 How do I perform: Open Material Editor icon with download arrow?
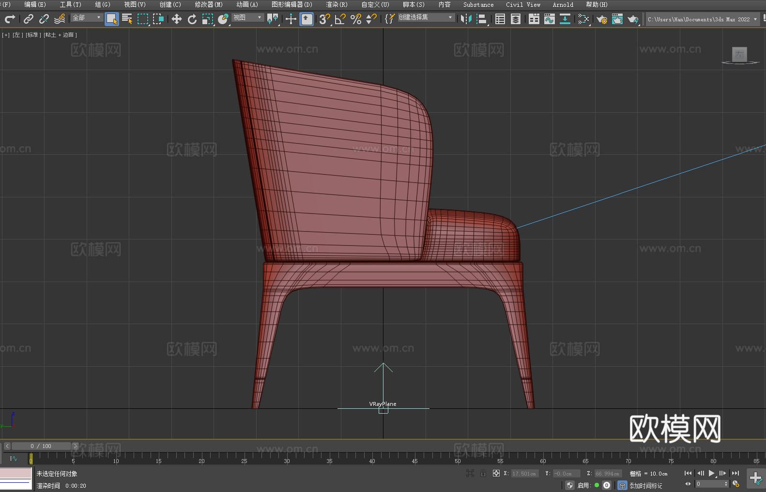click(x=565, y=19)
